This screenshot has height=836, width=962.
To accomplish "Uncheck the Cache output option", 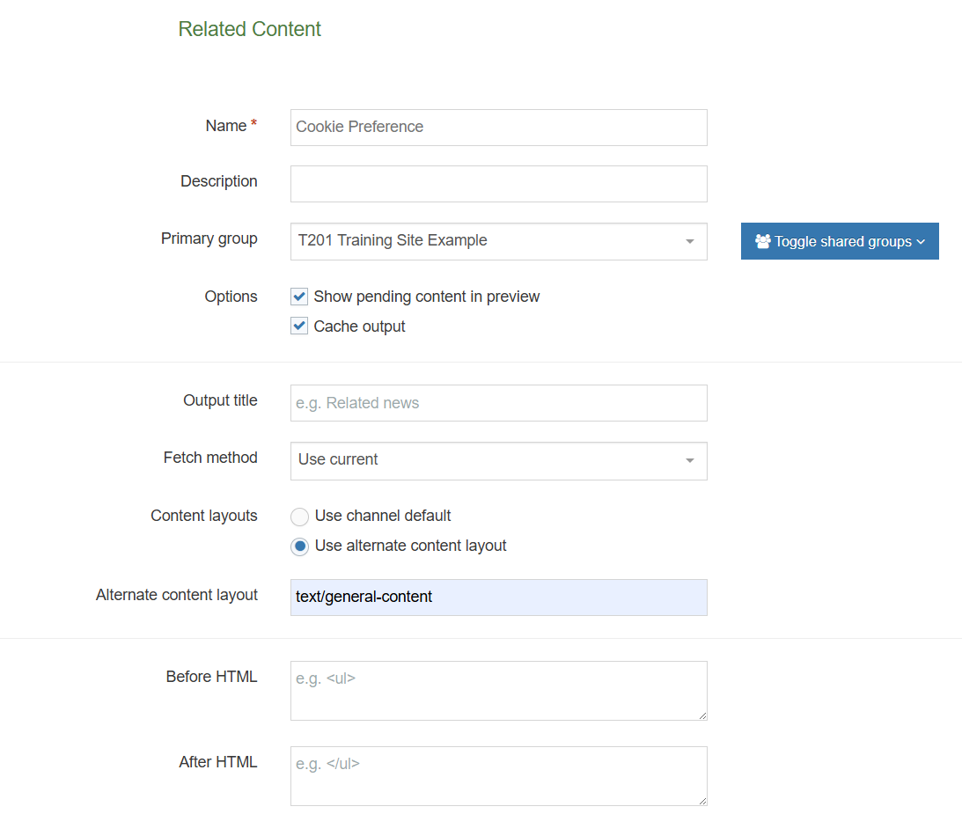I will [299, 326].
